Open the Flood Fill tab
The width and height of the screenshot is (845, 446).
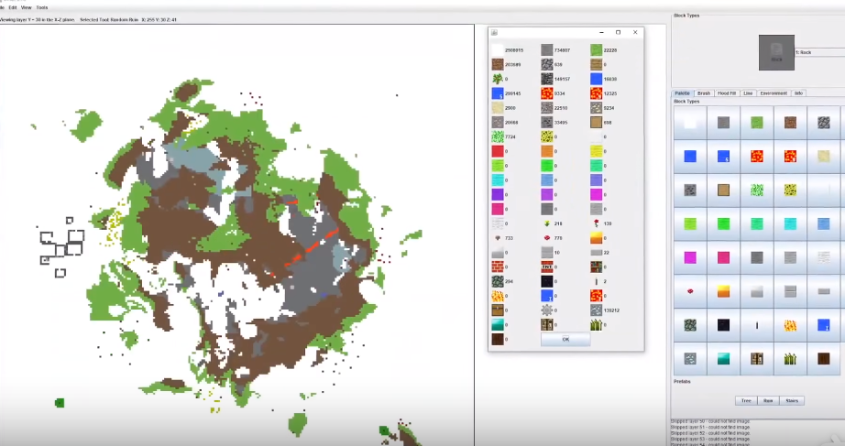click(727, 93)
